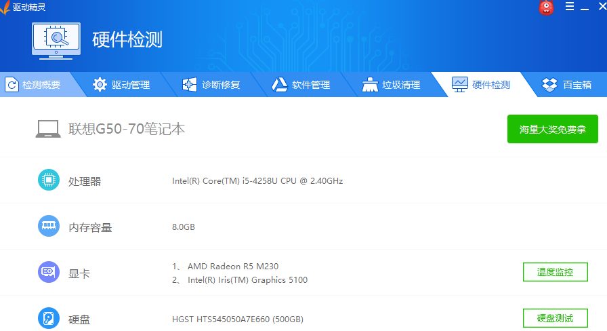The image size is (607, 331).
Task: Click the Intel Core i5-4258U processor text
Action: pos(257,181)
